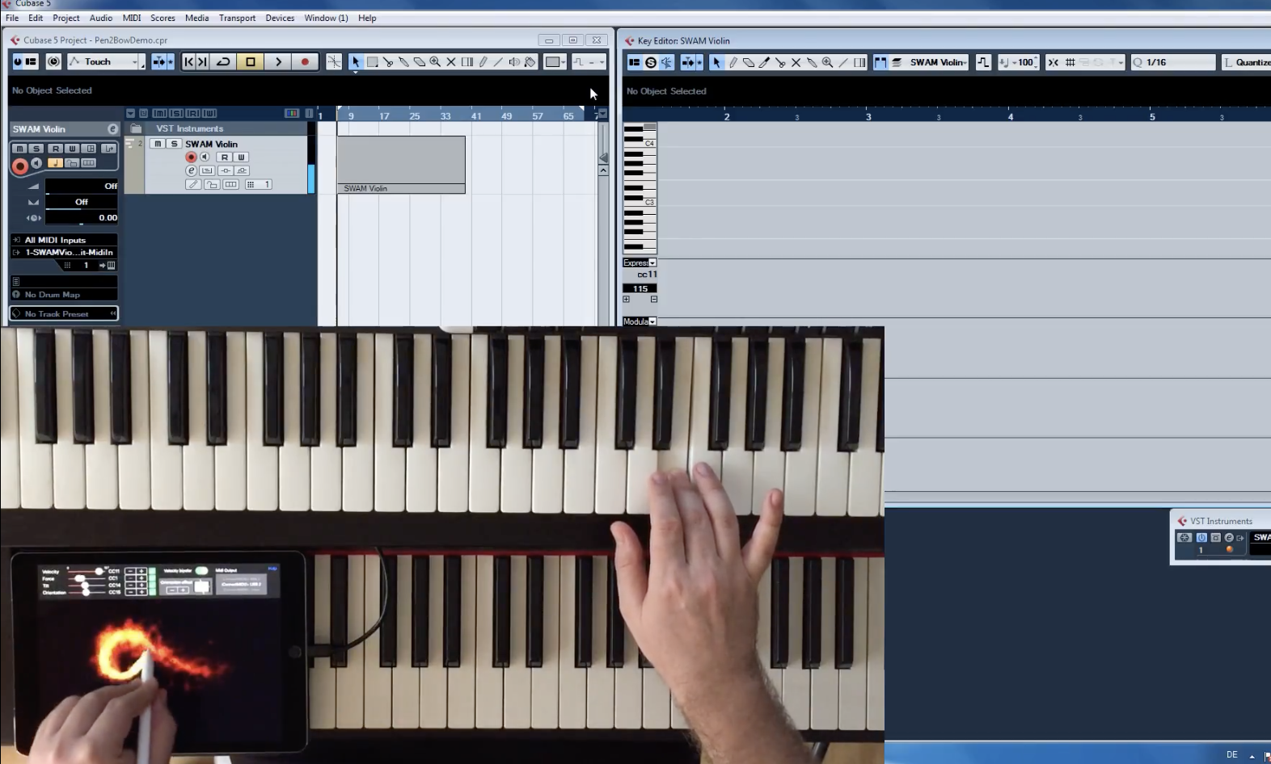1271x764 pixels.
Task: Go to the previous marker
Action: (188, 61)
